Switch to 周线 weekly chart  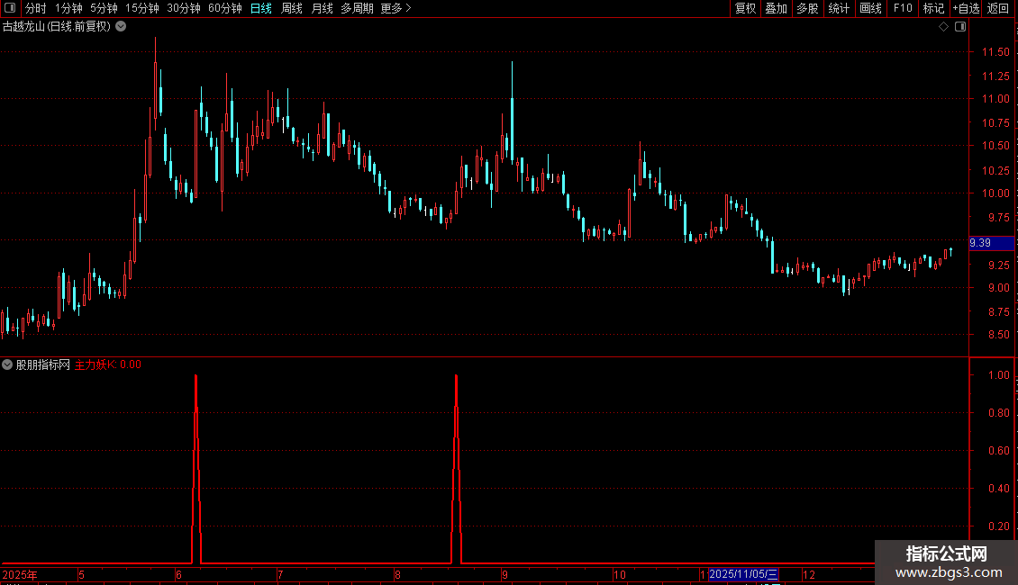[x=292, y=8]
